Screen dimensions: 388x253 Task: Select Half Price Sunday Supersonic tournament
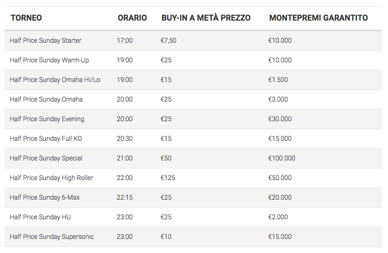click(x=52, y=236)
